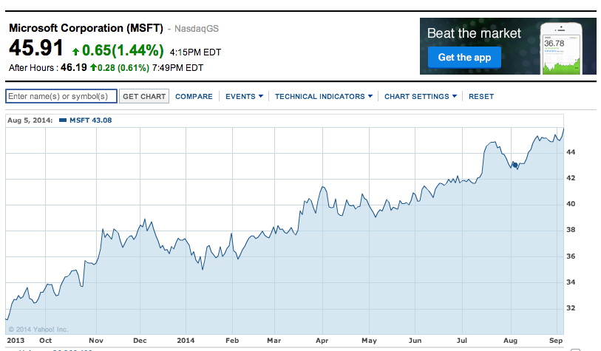This screenshot has height=351, width=601.
Task: Click the blue Get the app button
Action: (464, 58)
